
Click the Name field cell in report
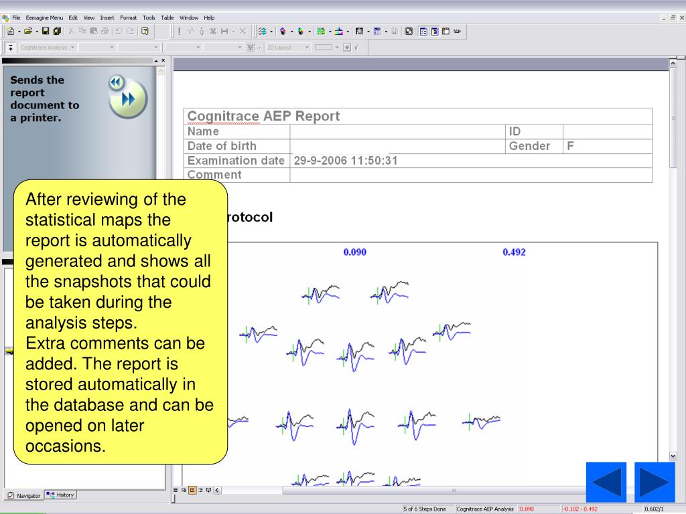coord(397,132)
